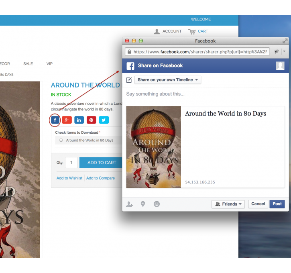Open the SALE menu item
This screenshot has height=273, width=291.
[28, 64]
